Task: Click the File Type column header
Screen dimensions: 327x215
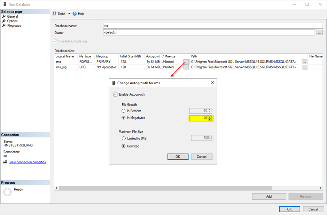Action: pyautogui.click(x=85, y=56)
